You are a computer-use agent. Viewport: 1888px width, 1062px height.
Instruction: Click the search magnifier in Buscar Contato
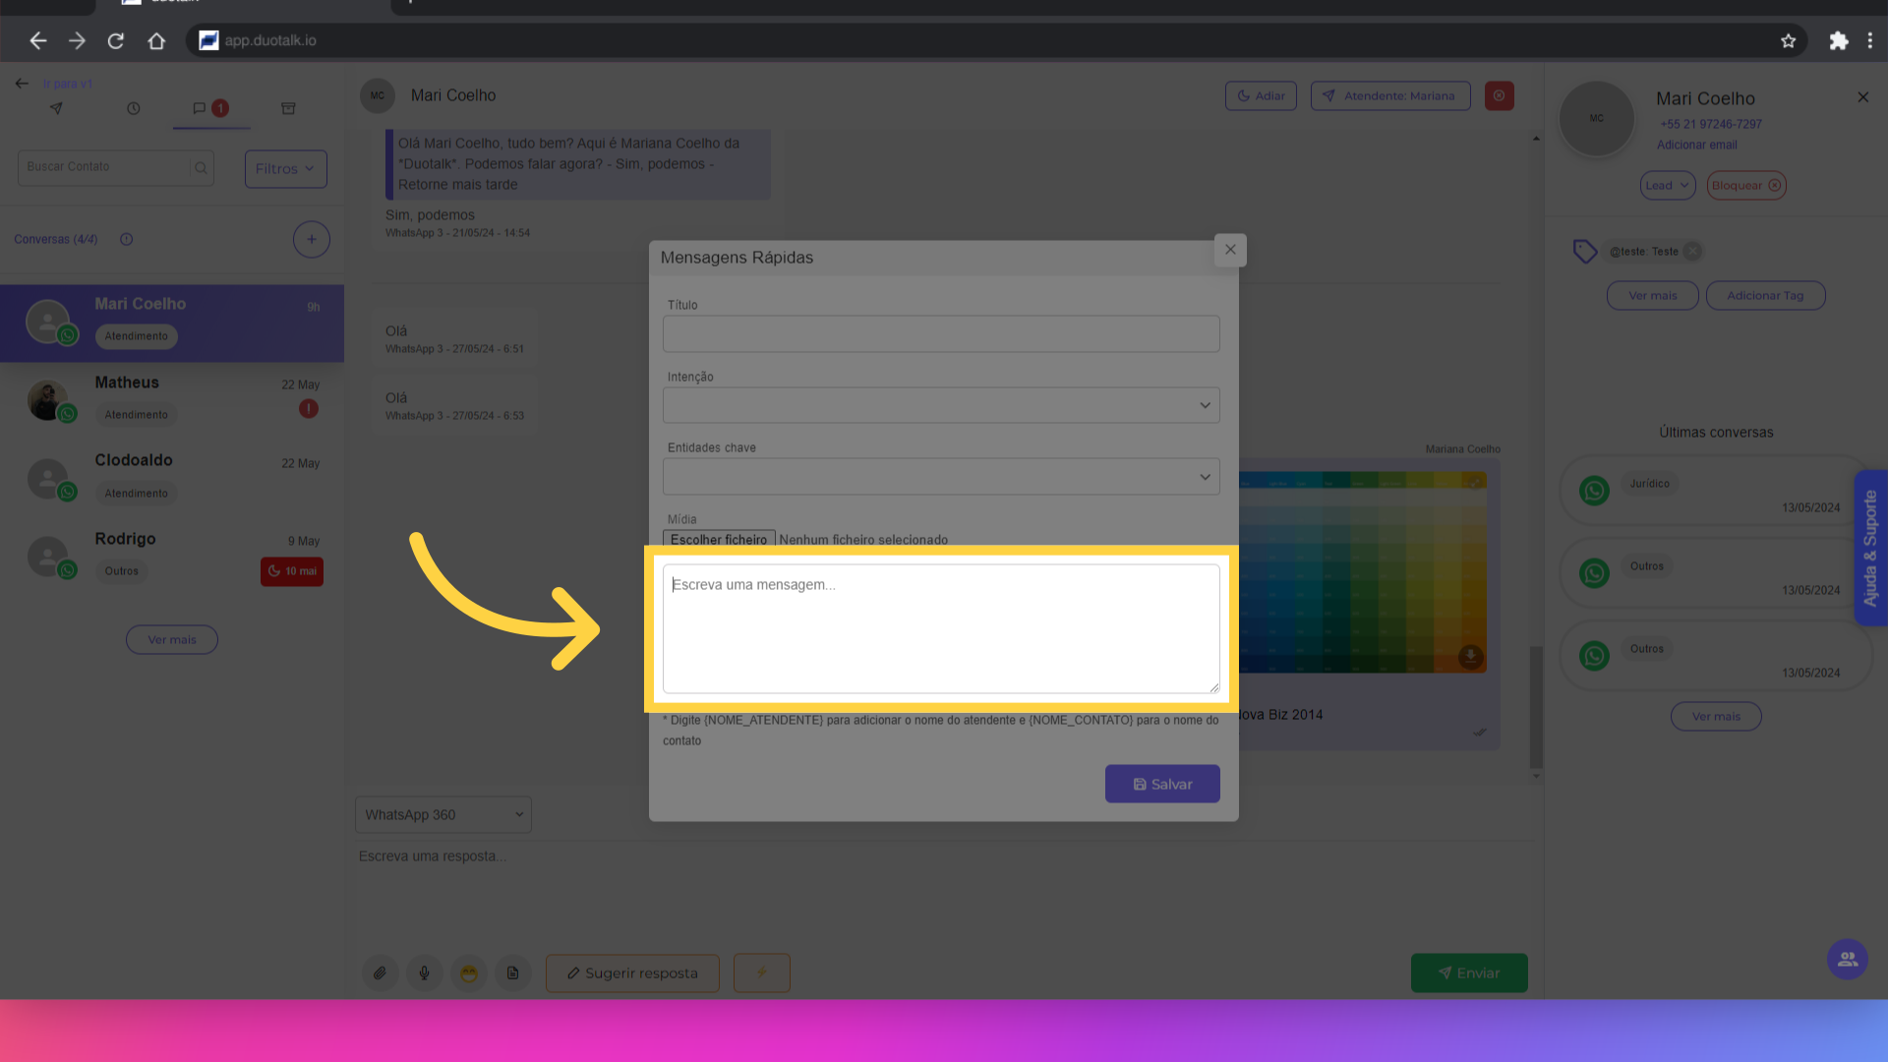[x=201, y=168]
